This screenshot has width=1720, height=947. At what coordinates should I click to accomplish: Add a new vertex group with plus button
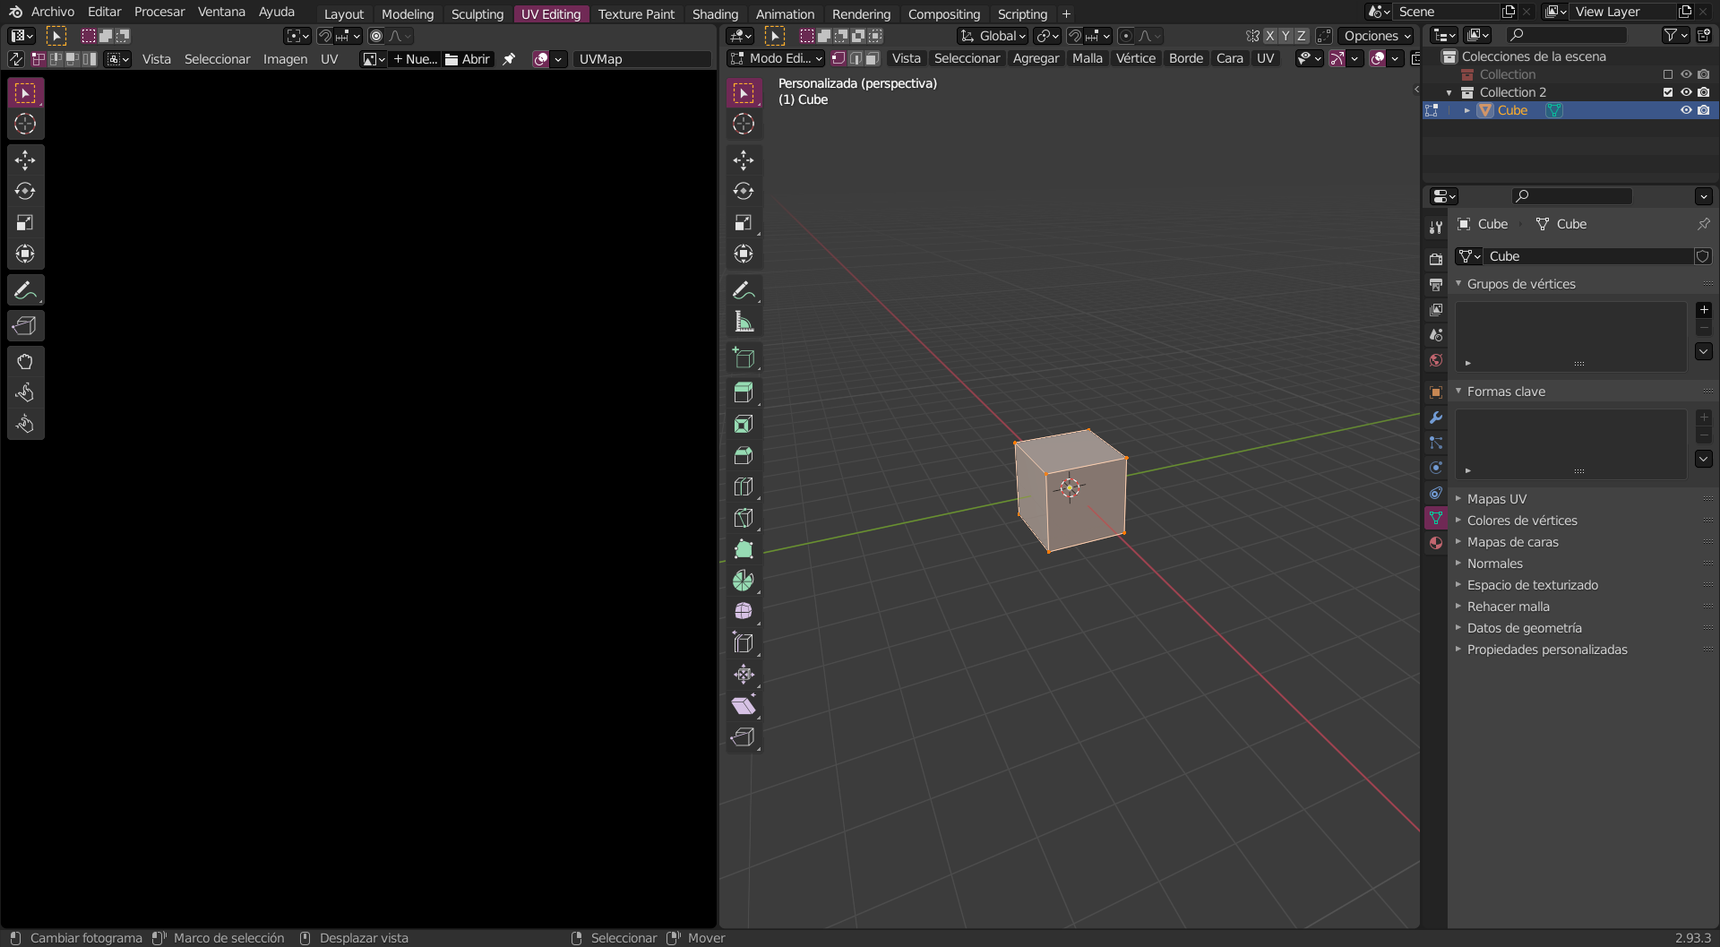pos(1704,310)
